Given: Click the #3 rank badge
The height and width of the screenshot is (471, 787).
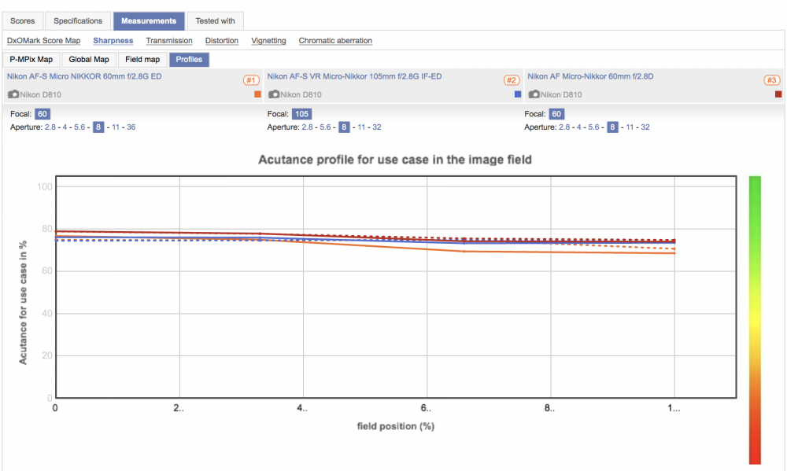Looking at the screenshot, I should [771, 80].
